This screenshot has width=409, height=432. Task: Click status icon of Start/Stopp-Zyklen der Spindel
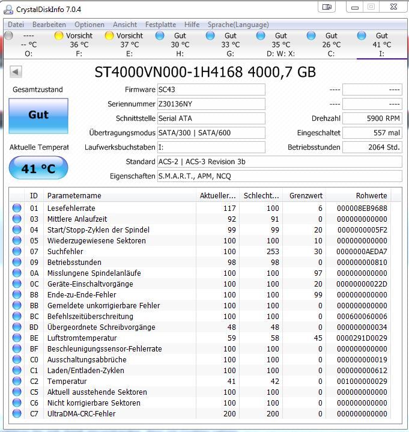[x=17, y=230]
